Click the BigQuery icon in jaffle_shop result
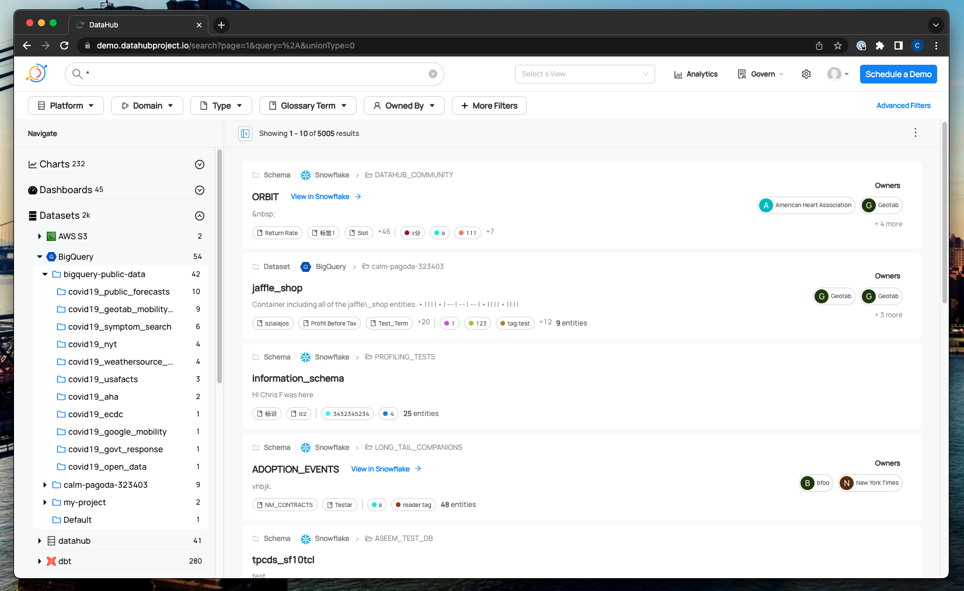Screen dimensions: 964x591 click(305, 267)
